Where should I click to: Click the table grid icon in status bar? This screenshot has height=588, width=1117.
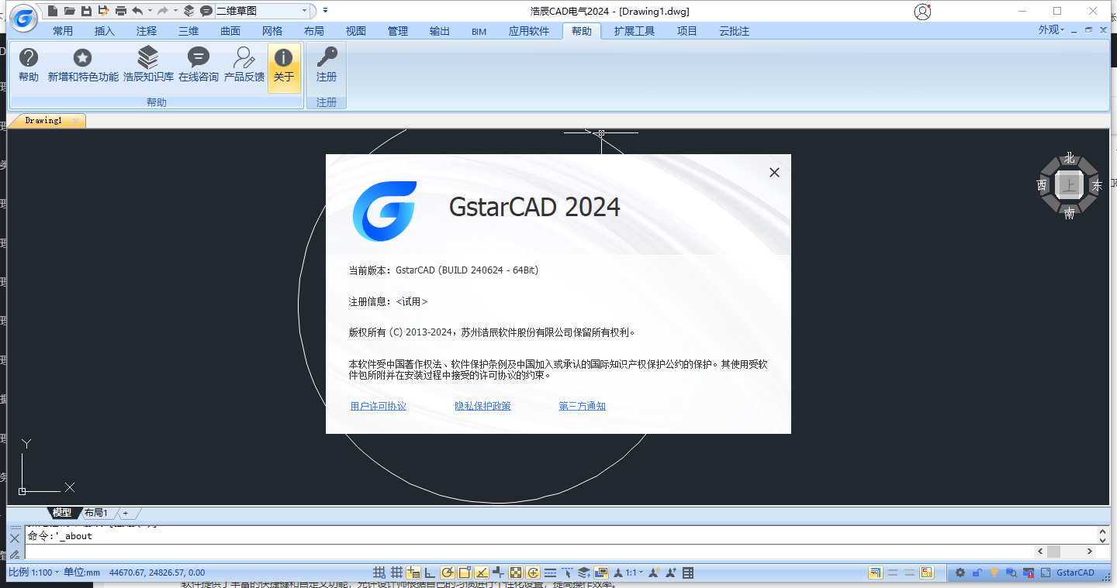click(x=688, y=573)
